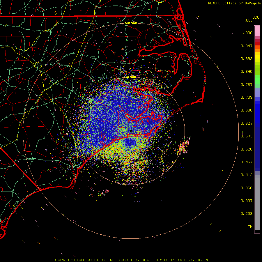Click the 0.307 legend value
Viewport: 262px width, 262px height.
pyautogui.click(x=247, y=201)
